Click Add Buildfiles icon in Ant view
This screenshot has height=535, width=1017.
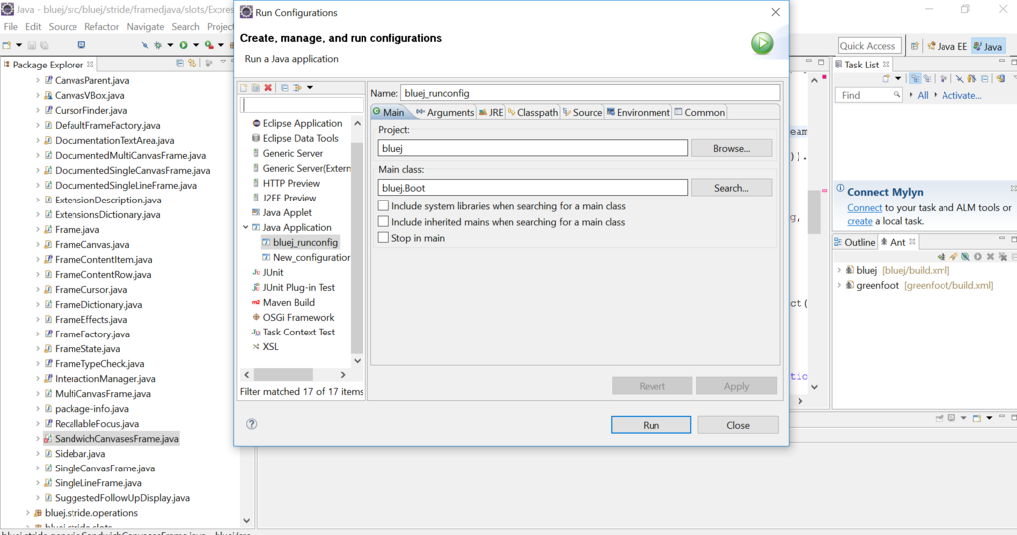(x=942, y=257)
